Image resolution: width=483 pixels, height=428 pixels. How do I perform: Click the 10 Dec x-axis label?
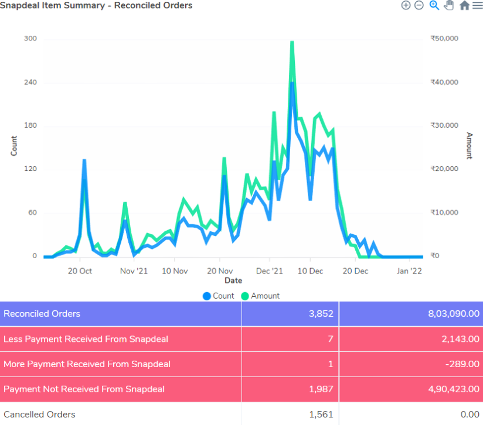tap(310, 271)
